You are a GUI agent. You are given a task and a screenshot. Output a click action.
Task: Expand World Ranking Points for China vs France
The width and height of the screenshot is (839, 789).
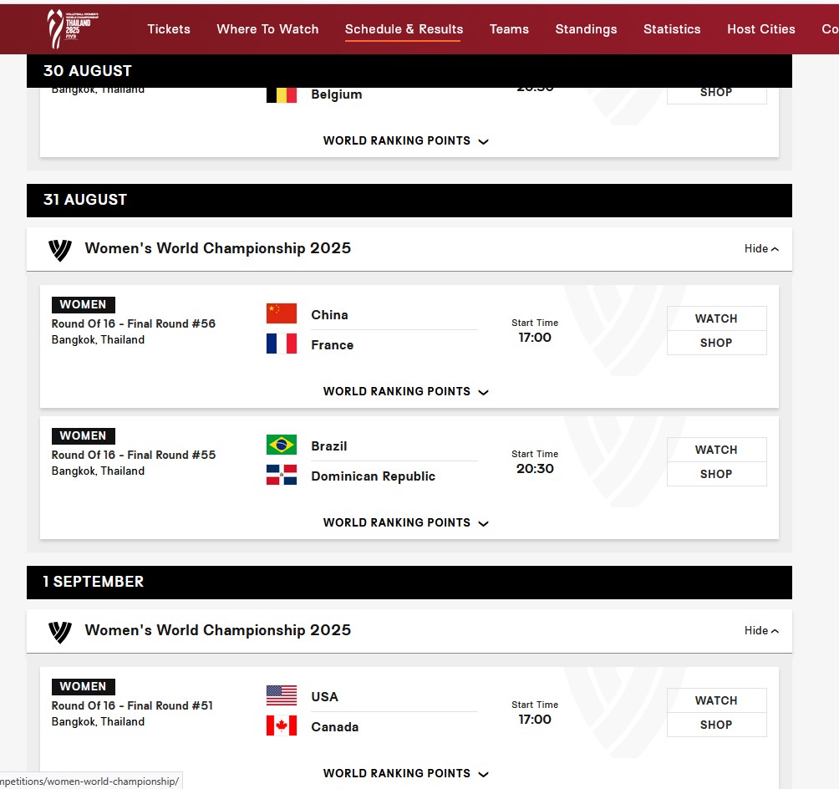(x=406, y=392)
